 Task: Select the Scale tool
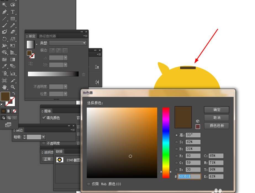[x=13, y=39]
